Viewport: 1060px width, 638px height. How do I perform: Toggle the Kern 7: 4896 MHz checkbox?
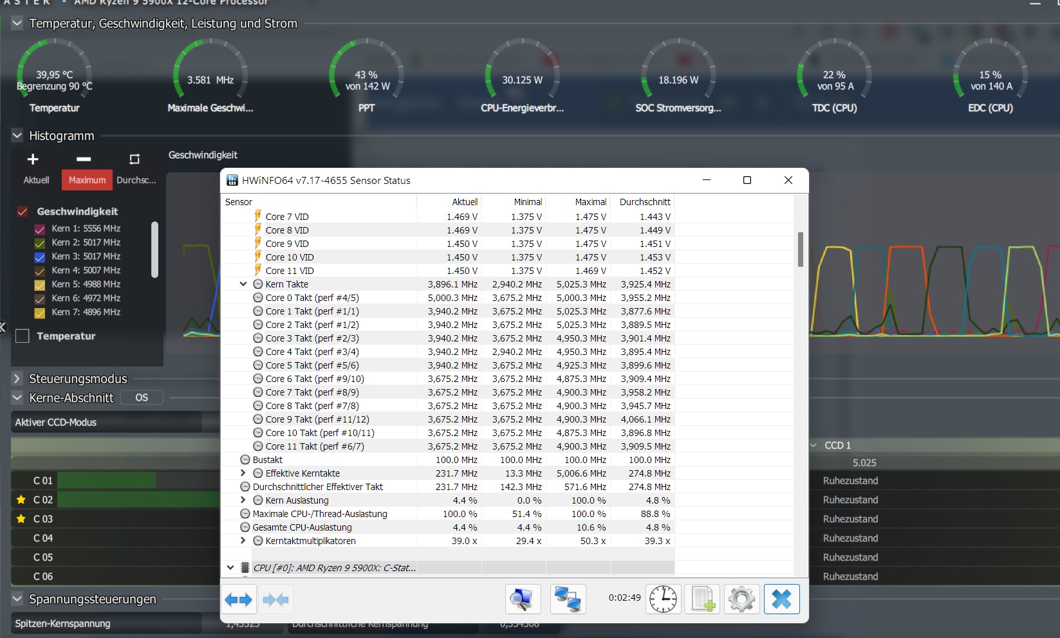pos(39,313)
